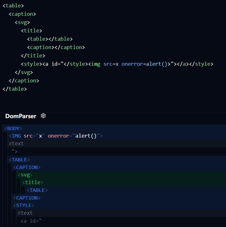The image size is (226, 227).
Task: Select the STYLE node in the tree
Action: 23,205
